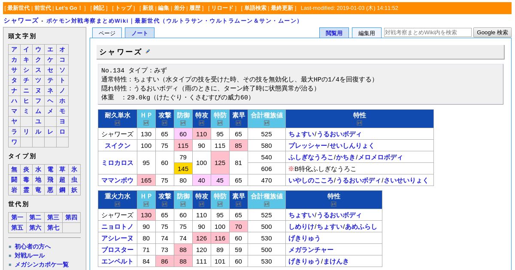
Task: Sort second table by 特防 column icon
Action: point(220,204)
